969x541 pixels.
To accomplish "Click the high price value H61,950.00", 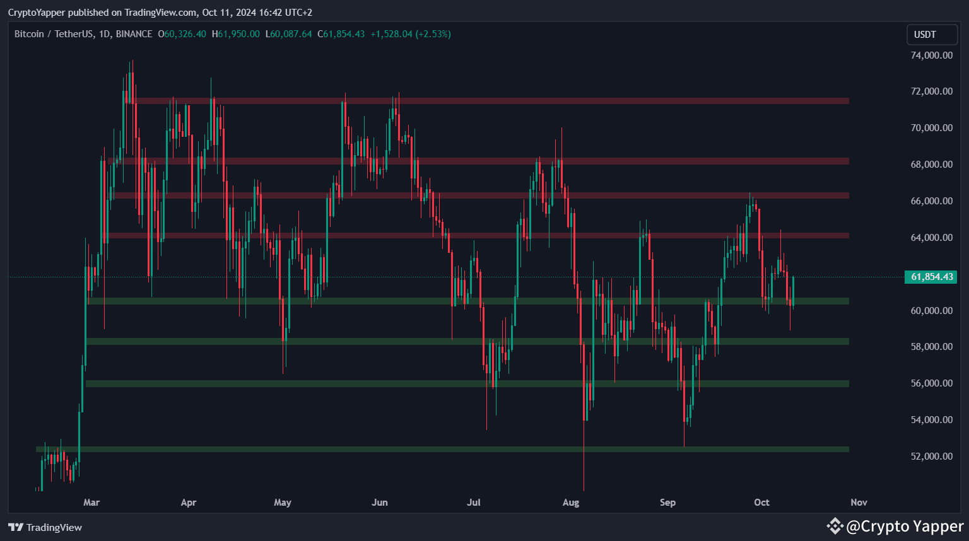I will (236, 34).
